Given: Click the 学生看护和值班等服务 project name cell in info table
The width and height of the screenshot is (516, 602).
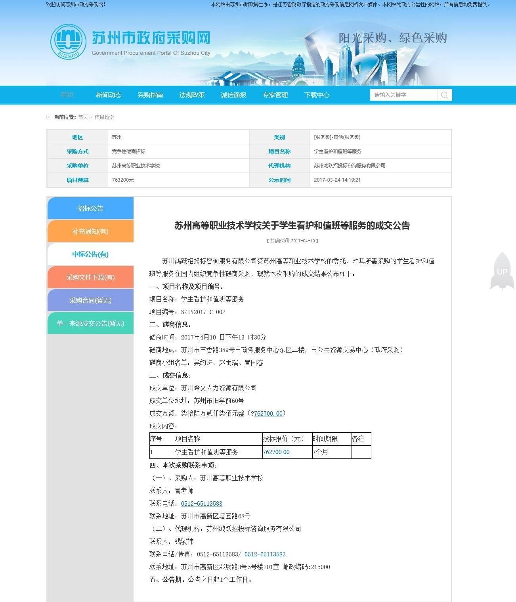Looking at the screenshot, I should tap(380, 151).
